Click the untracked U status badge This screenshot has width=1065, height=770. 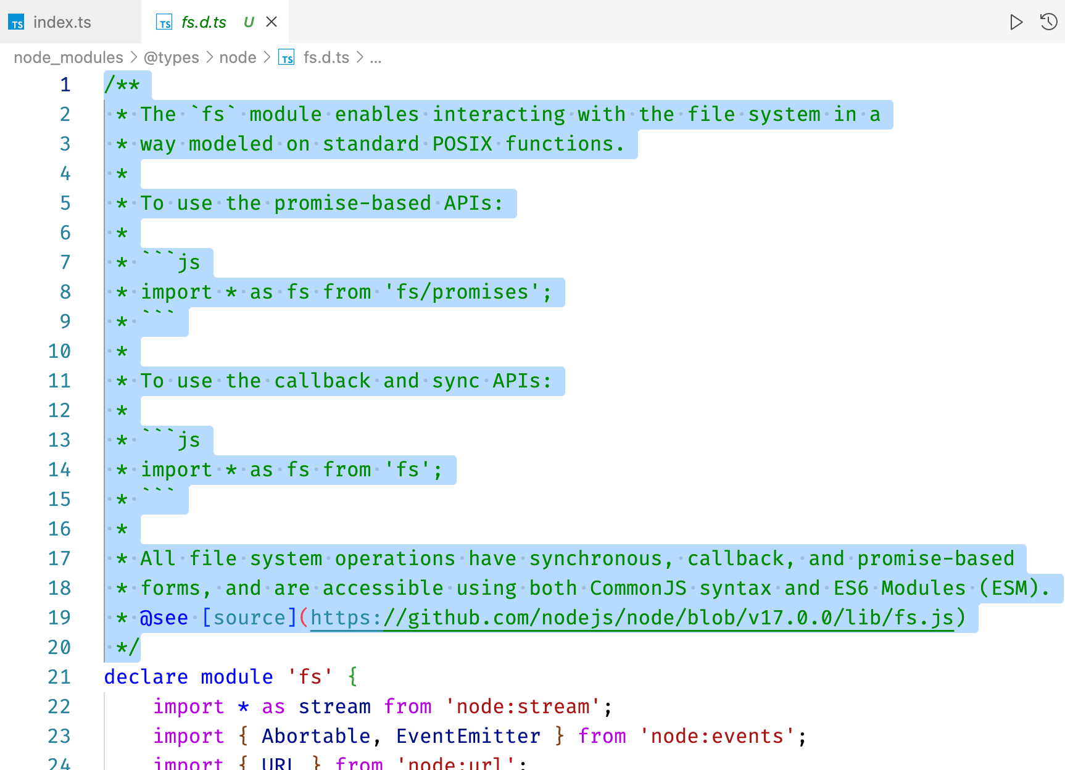[x=249, y=22]
